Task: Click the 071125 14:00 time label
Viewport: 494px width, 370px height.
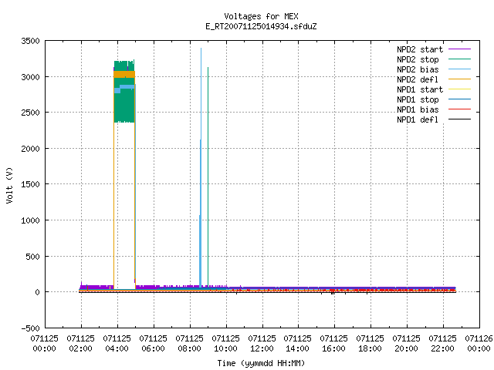Action: click(x=297, y=343)
